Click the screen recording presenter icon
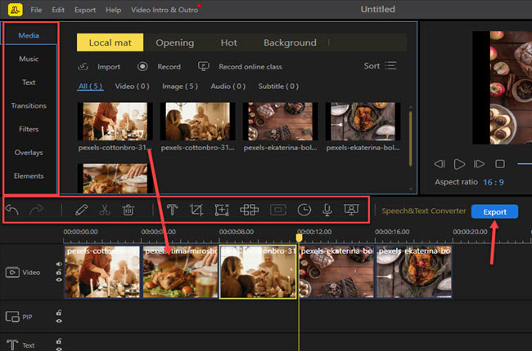This screenshot has height=351, width=532. click(x=351, y=210)
